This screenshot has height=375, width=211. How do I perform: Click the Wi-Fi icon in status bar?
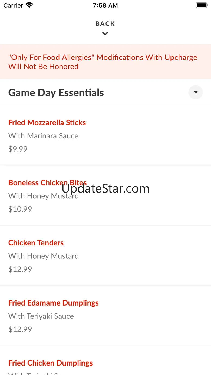click(x=29, y=5)
